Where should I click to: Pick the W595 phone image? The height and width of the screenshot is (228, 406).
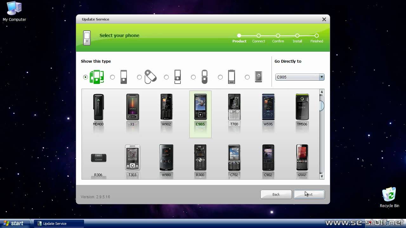click(268, 107)
